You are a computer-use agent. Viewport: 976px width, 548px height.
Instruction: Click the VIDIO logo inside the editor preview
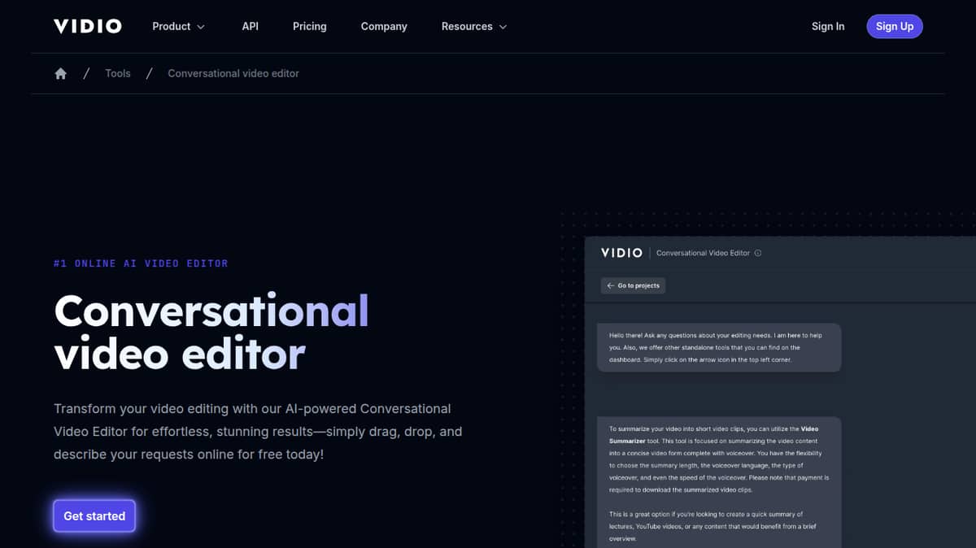(x=621, y=253)
